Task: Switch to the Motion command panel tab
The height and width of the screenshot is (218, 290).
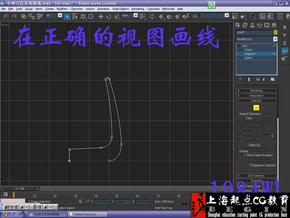Action: (x=259, y=25)
